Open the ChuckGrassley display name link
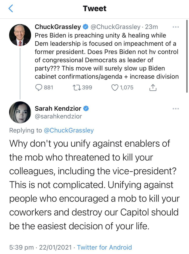The height and width of the screenshot is (254, 189). (x=58, y=27)
